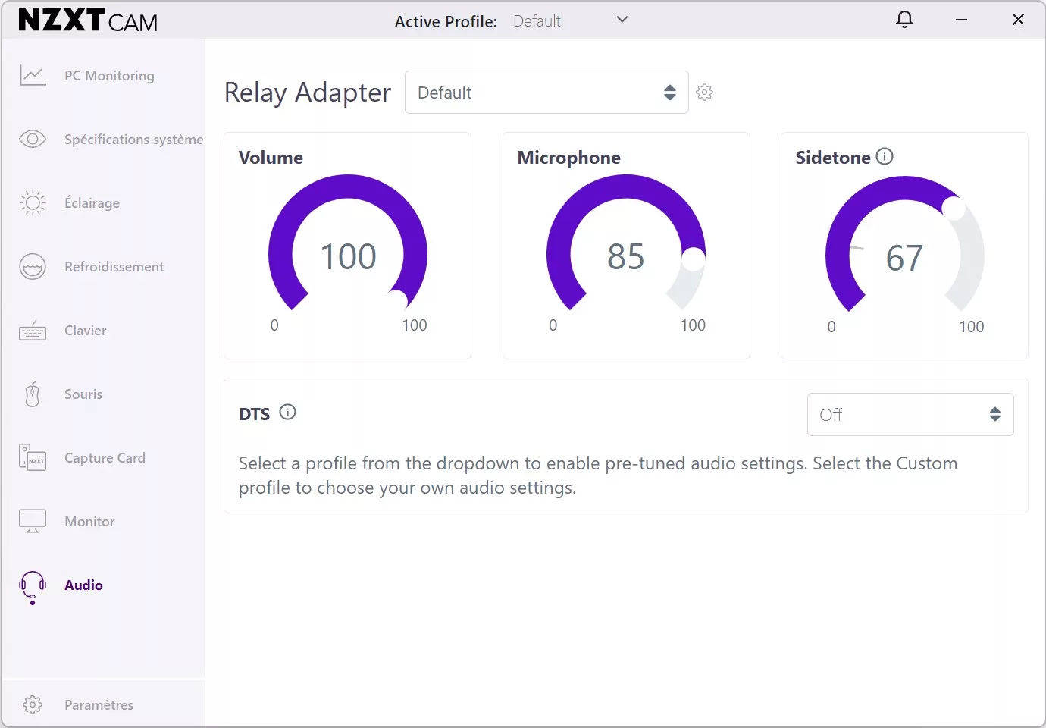Select the Refroidissement cooling icon
Viewport: 1046px width, 728px height.
33,267
